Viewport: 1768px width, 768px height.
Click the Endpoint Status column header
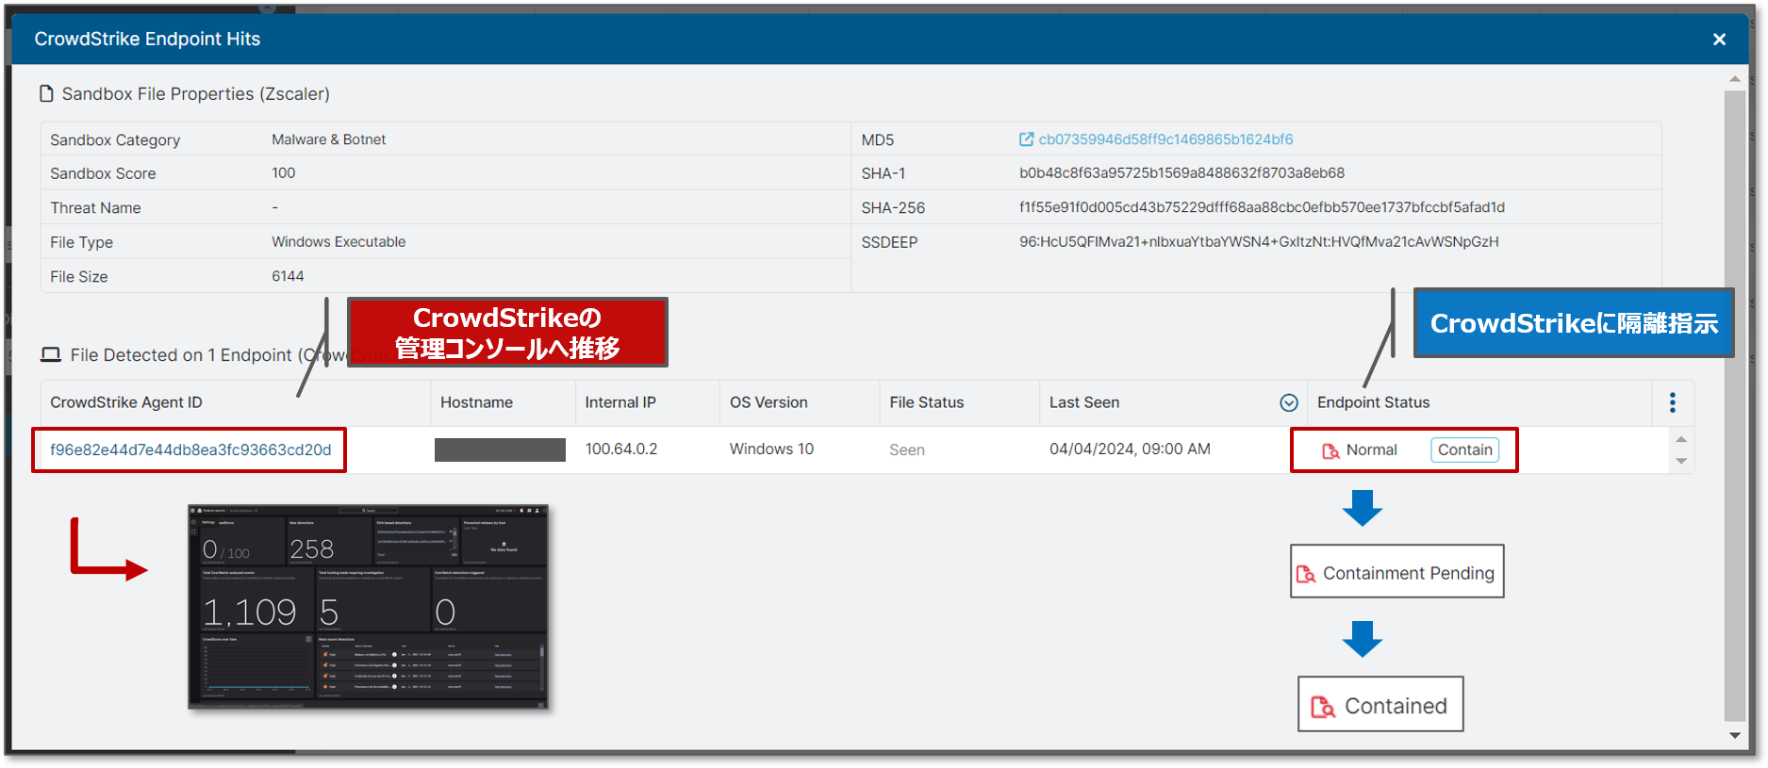[x=1373, y=402]
